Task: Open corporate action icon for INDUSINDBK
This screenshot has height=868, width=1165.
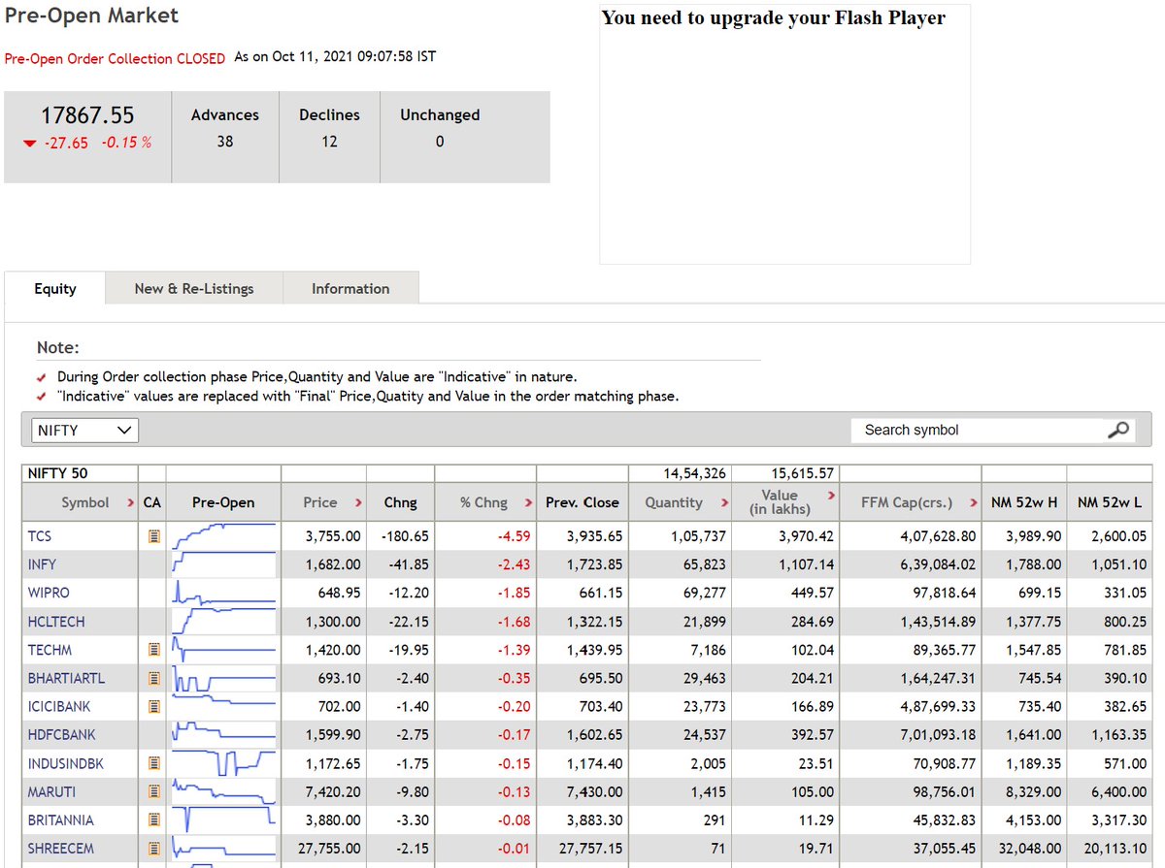Action: pos(152,764)
